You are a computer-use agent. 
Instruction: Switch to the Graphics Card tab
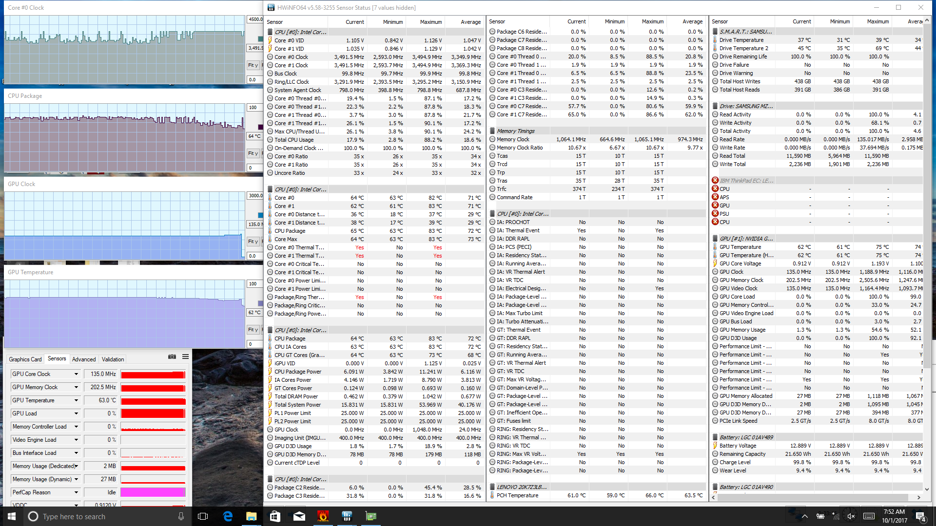point(25,359)
